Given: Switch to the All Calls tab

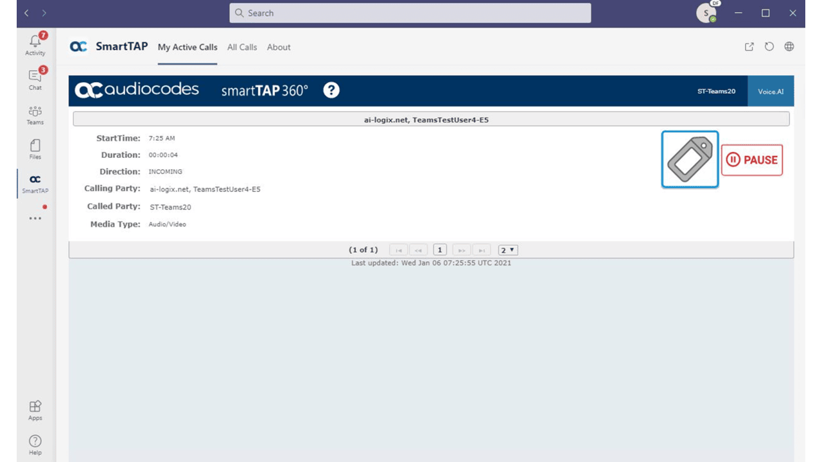Looking at the screenshot, I should coord(242,47).
